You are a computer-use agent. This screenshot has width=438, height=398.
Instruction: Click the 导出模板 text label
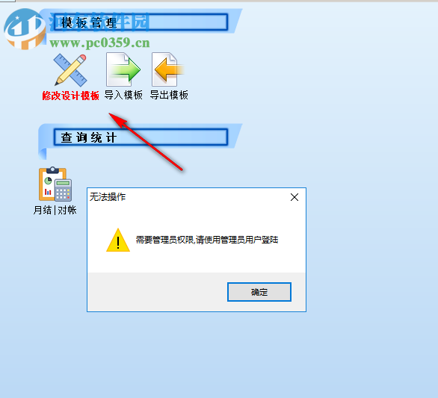pos(169,95)
